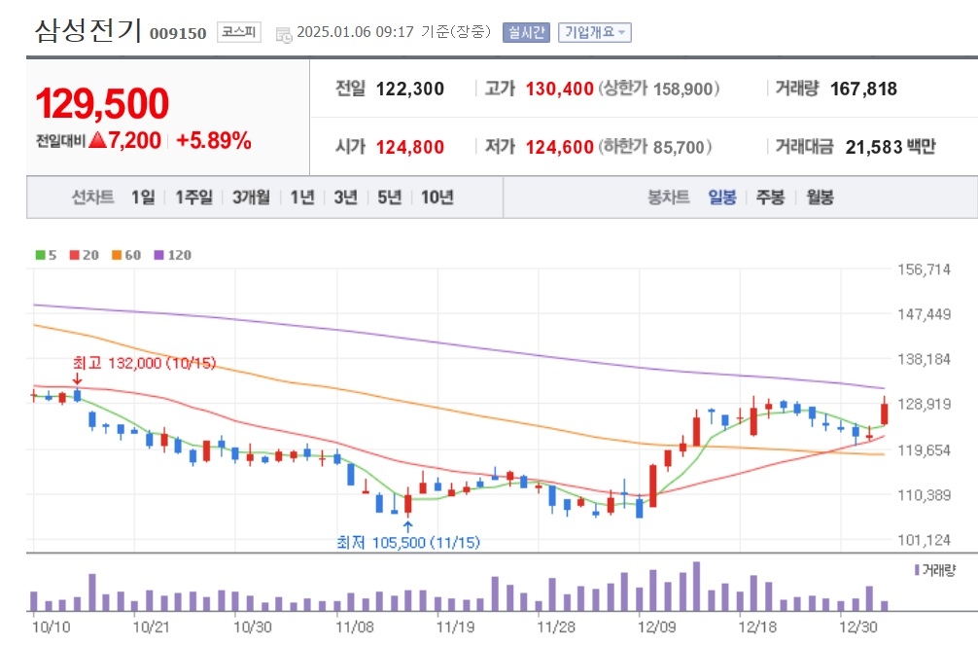
Task: Click the calendar icon beside the date
Action: click(x=283, y=34)
